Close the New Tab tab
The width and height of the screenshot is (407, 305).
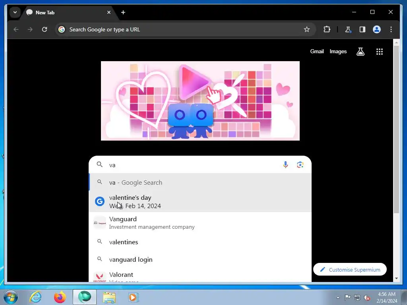click(109, 12)
